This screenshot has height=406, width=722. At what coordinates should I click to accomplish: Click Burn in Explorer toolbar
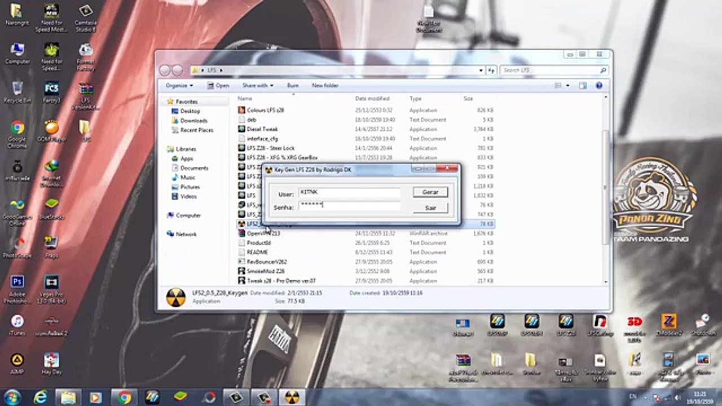(293, 86)
